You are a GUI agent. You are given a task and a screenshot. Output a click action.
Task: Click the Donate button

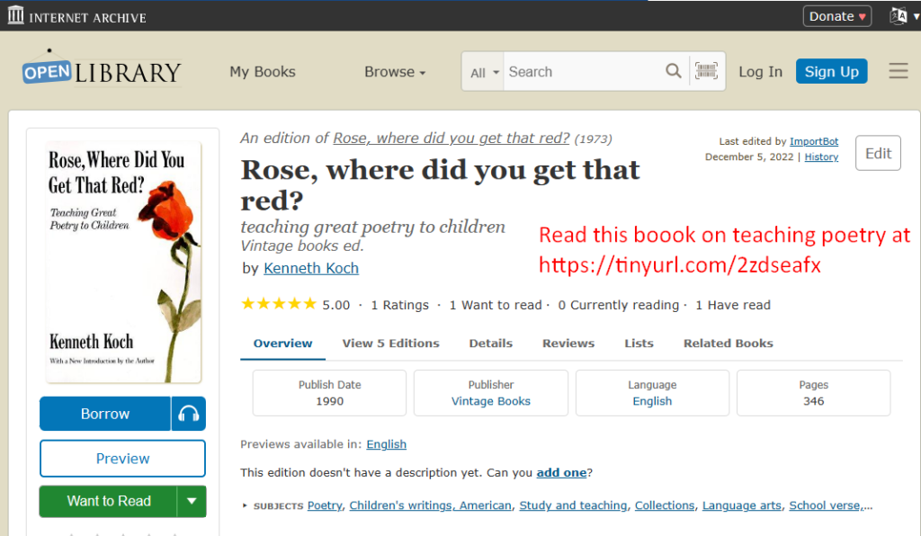837,16
